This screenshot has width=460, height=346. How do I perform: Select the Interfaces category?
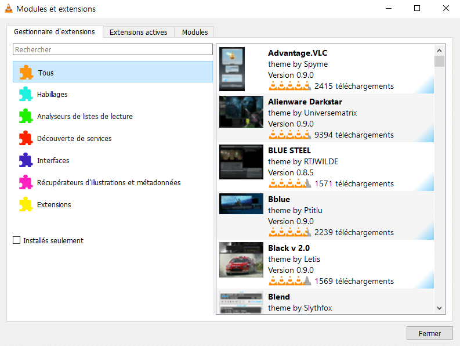pos(113,160)
